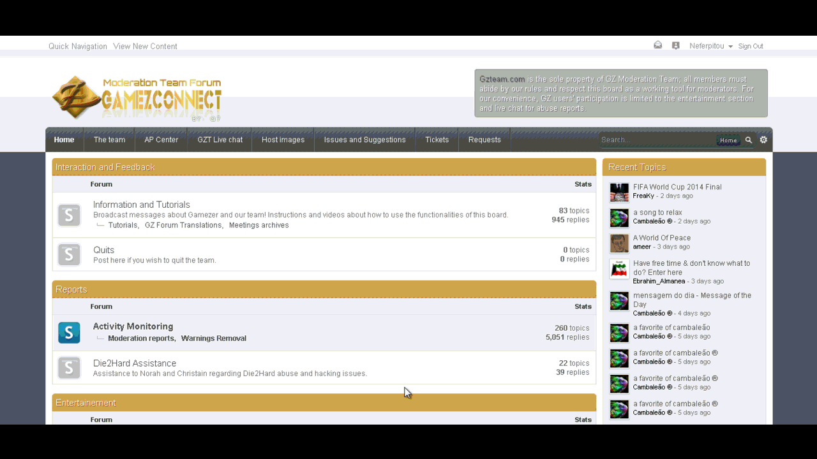The height and width of the screenshot is (459, 817).
Task: Open the Tutorials subforum
Action: coord(123,225)
